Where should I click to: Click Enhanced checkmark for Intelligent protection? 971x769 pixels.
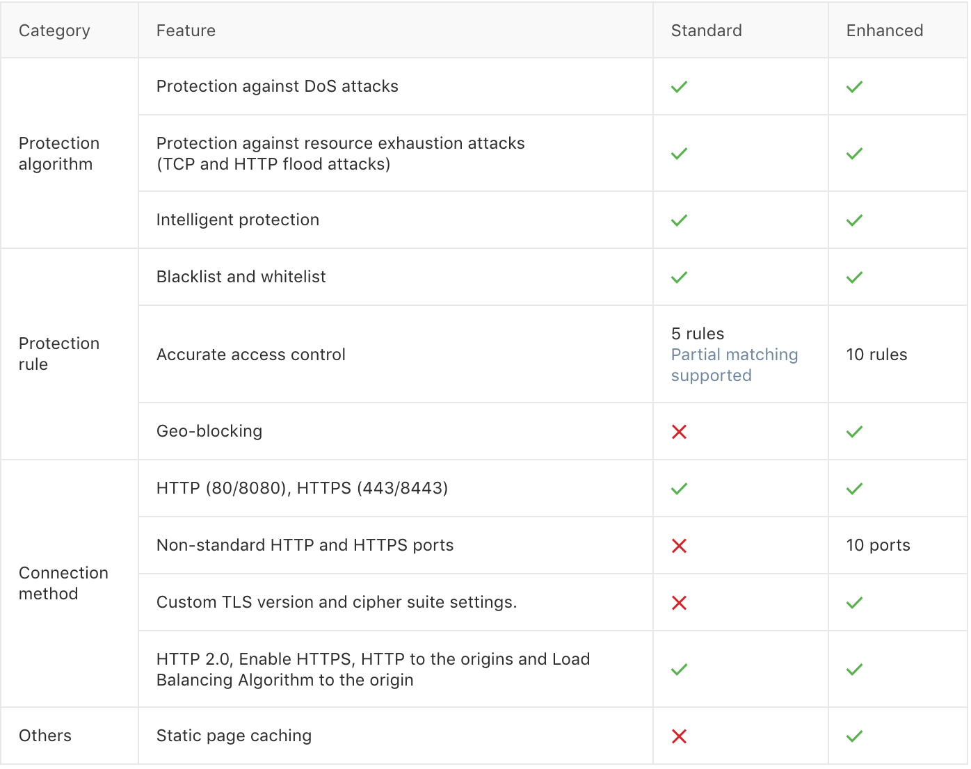coord(854,220)
